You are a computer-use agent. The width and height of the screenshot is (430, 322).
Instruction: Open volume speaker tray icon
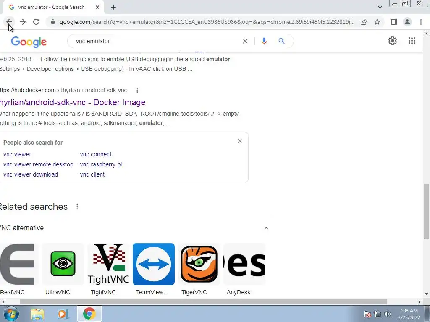tap(387, 314)
